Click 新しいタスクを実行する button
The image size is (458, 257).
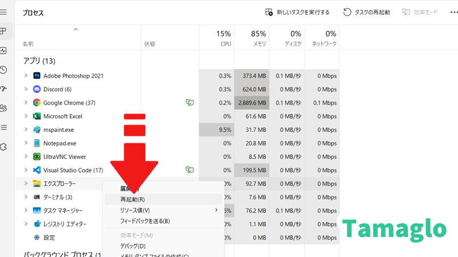click(298, 12)
